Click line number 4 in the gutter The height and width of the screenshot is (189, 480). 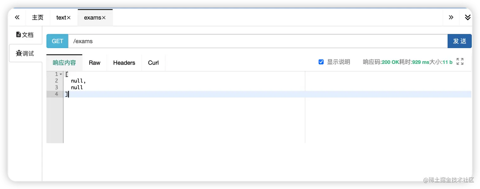click(x=57, y=94)
